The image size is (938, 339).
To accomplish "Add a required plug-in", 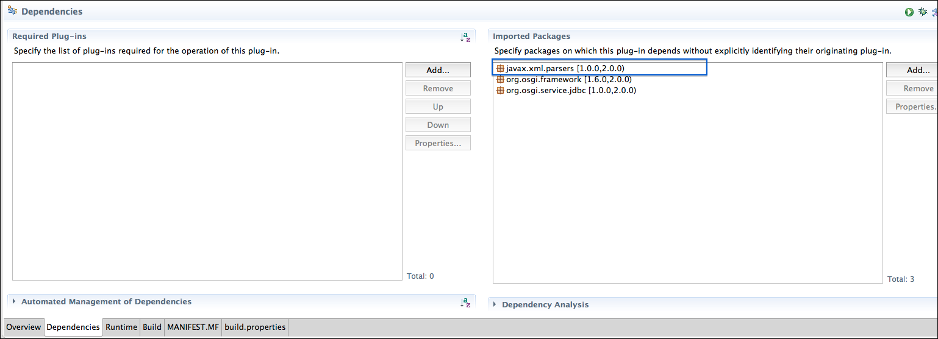I will [x=438, y=70].
